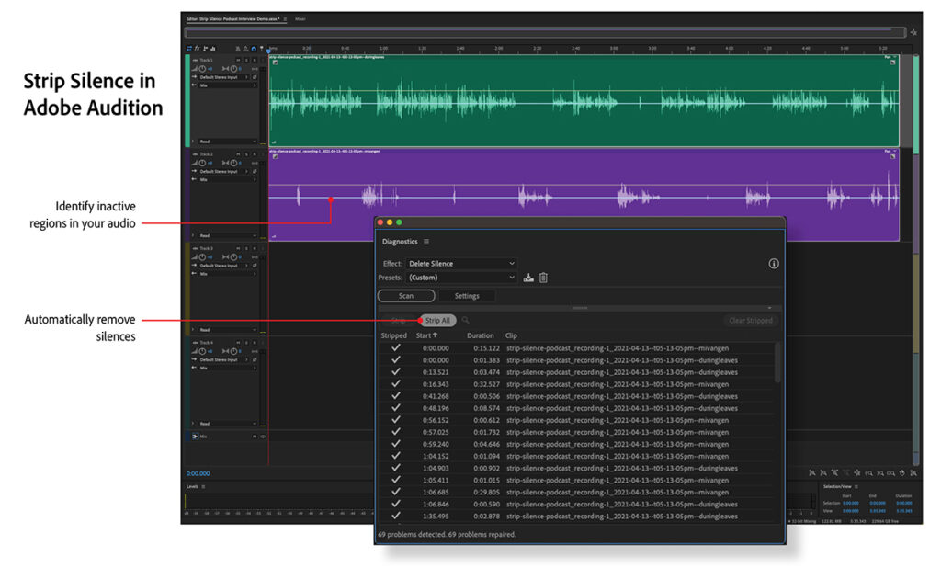
Task: Expand Track 3 automation lanes arrow
Action: tap(193, 330)
